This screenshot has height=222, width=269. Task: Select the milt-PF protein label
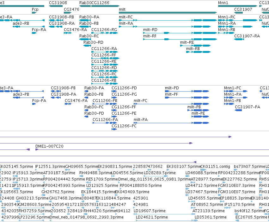[171, 94]
